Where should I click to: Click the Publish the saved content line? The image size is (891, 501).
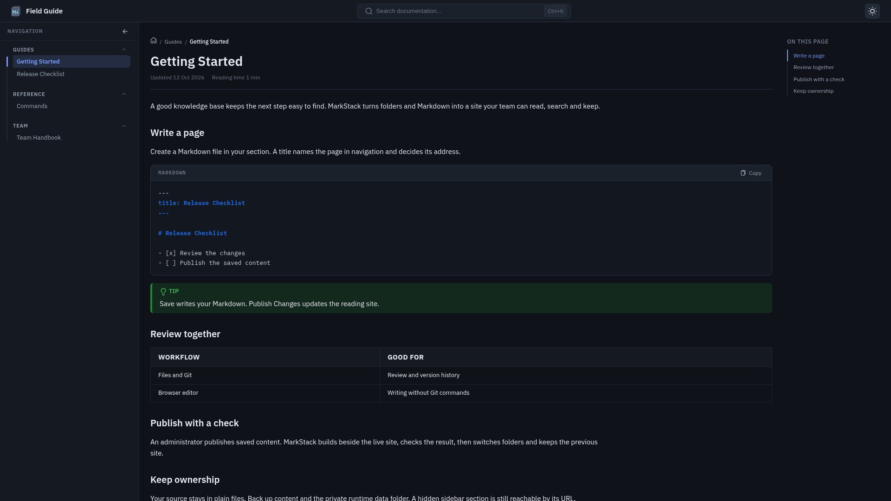[214, 263]
